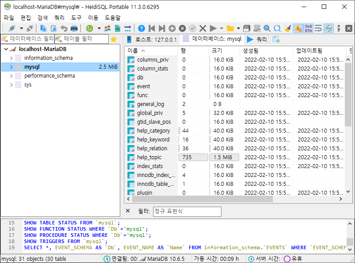The image size is (355, 263).
Task: Open dropdown arrow next to connect icon
Action: 21,28
